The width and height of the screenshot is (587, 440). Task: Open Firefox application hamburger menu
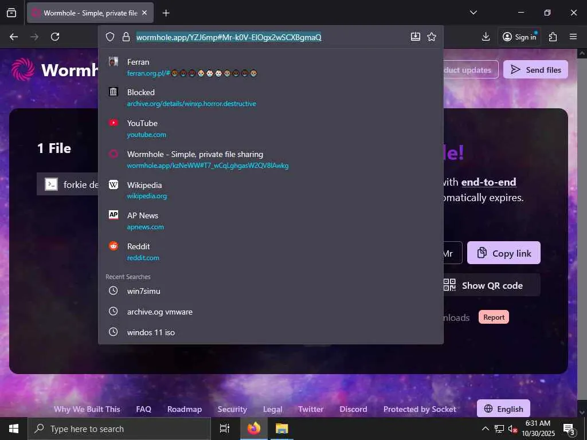click(x=573, y=37)
